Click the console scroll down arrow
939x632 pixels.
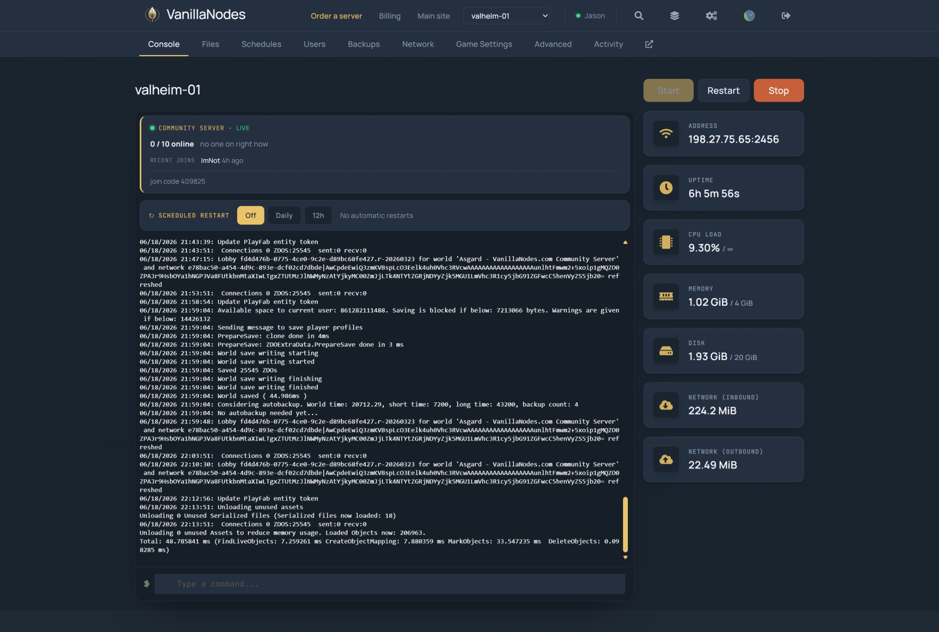tap(625, 558)
